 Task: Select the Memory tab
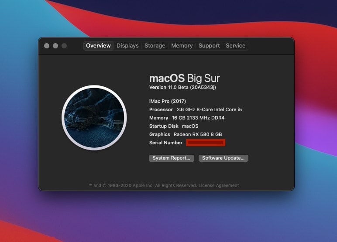coord(182,46)
